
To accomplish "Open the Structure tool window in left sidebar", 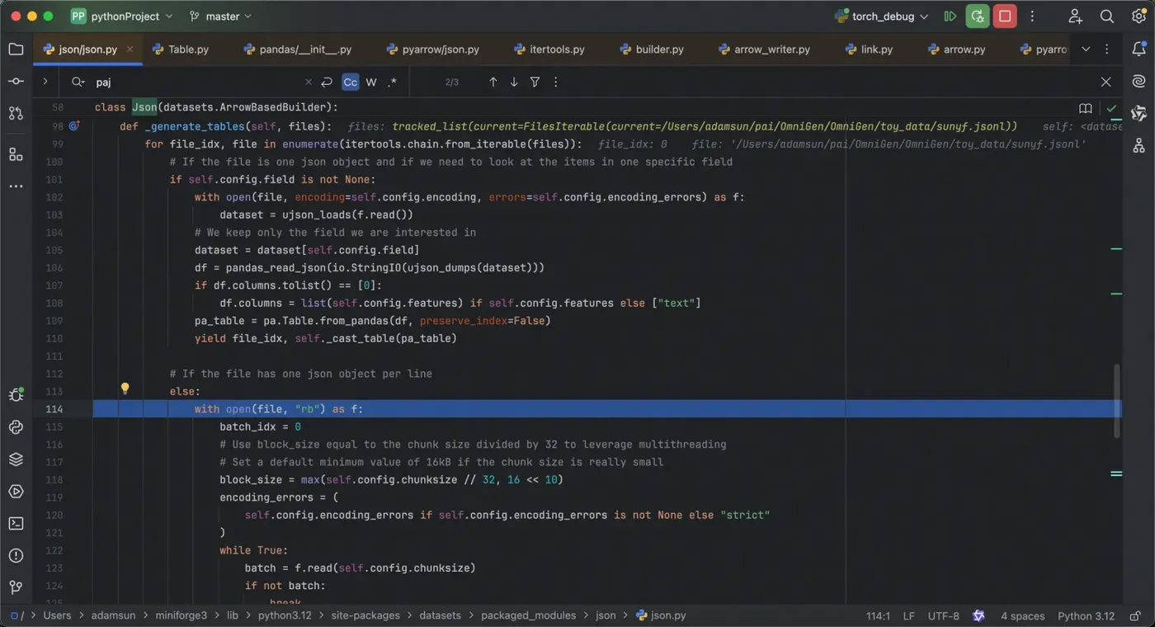I will click(x=16, y=154).
